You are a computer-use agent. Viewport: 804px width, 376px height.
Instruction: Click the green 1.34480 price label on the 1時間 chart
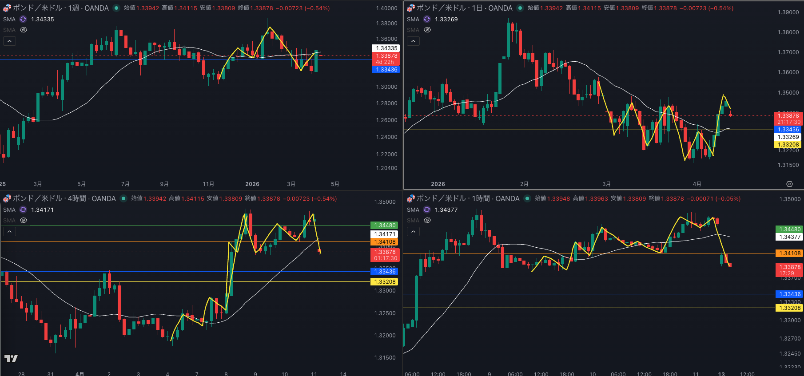(790, 230)
